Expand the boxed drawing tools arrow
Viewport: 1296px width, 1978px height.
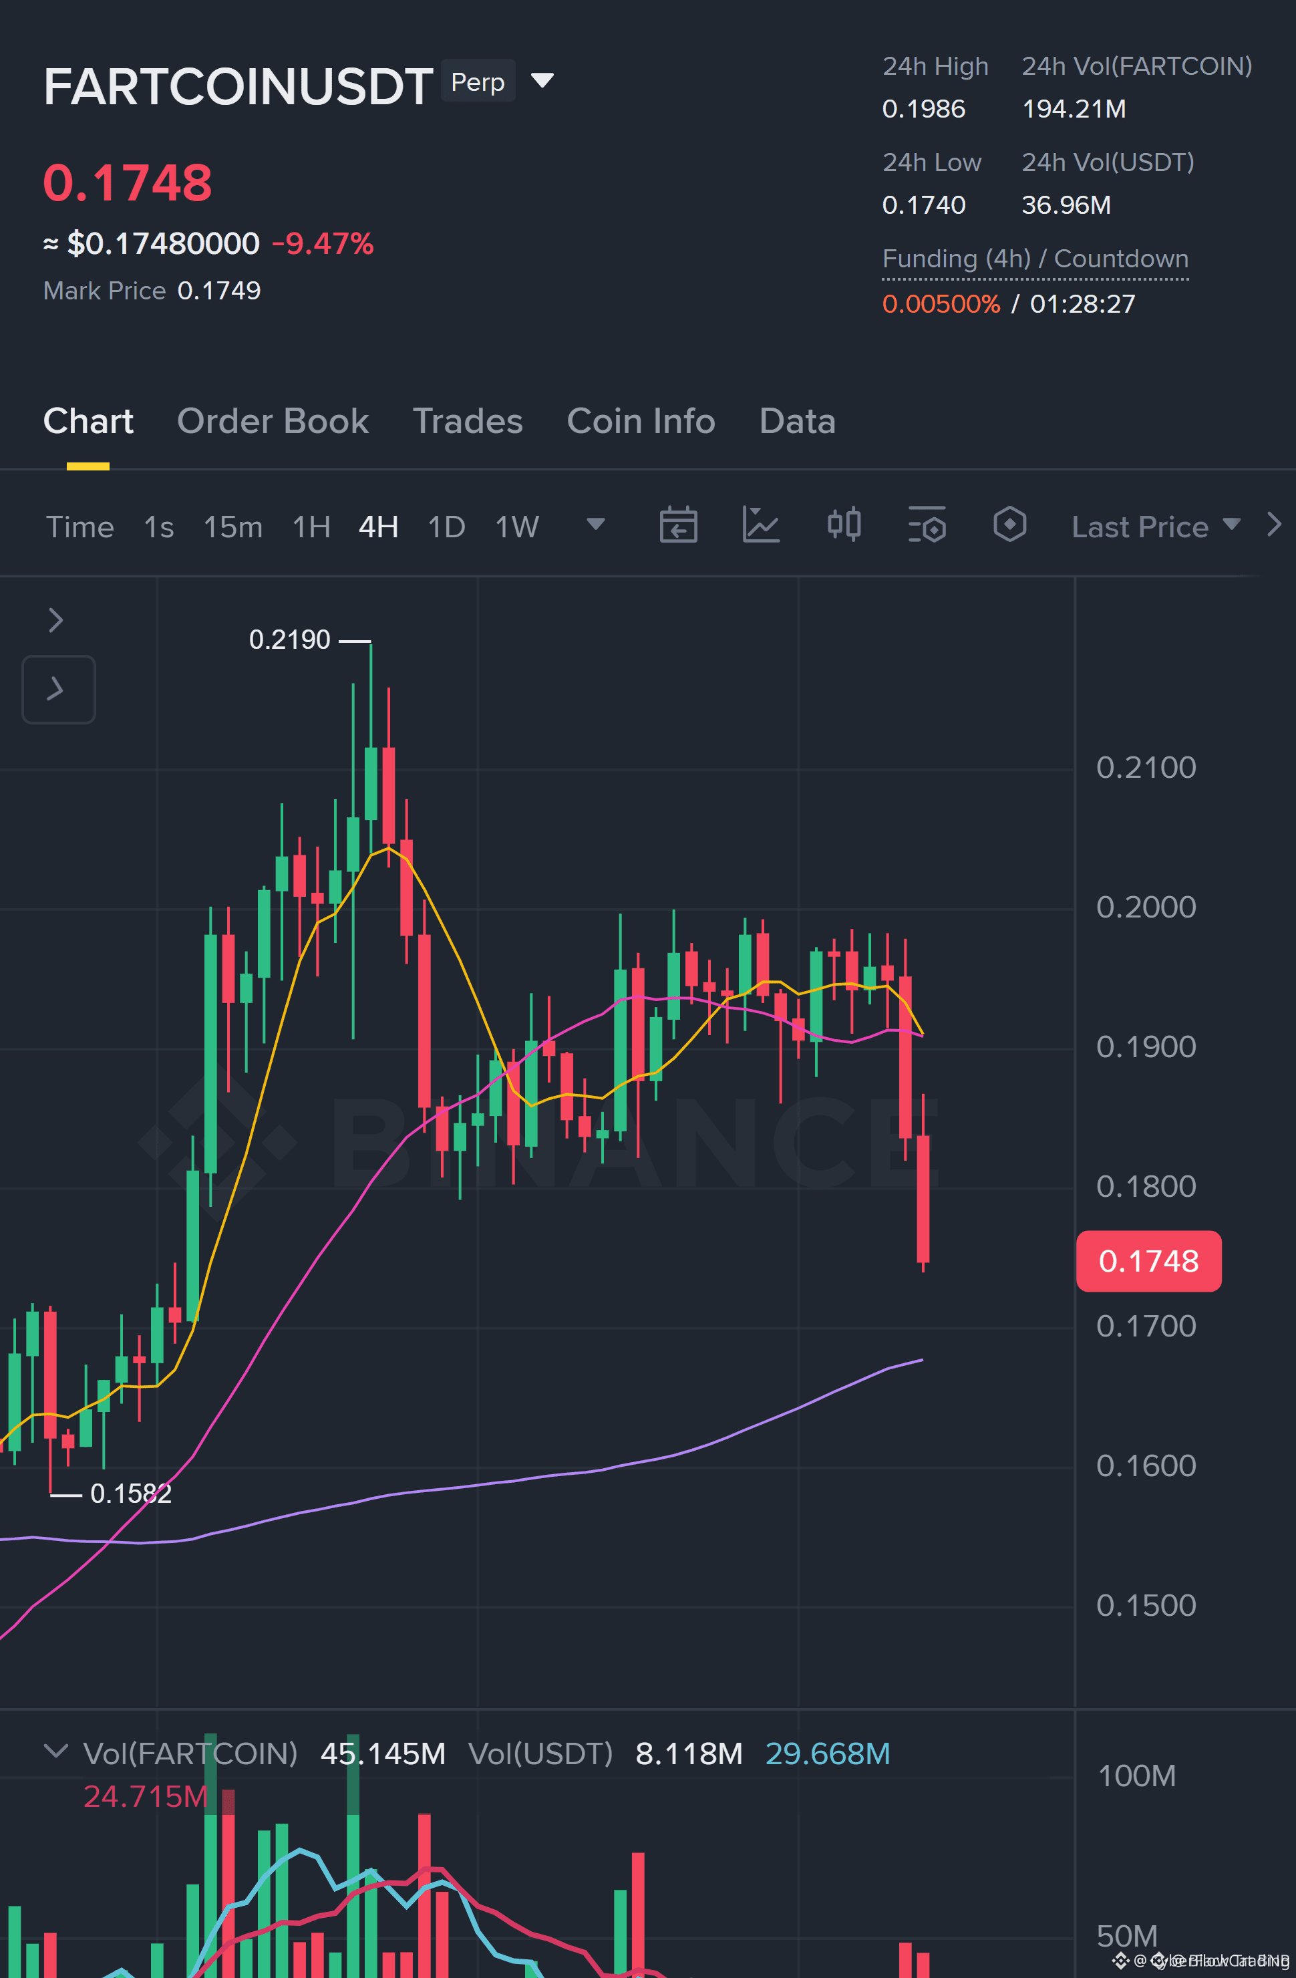click(58, 689)
